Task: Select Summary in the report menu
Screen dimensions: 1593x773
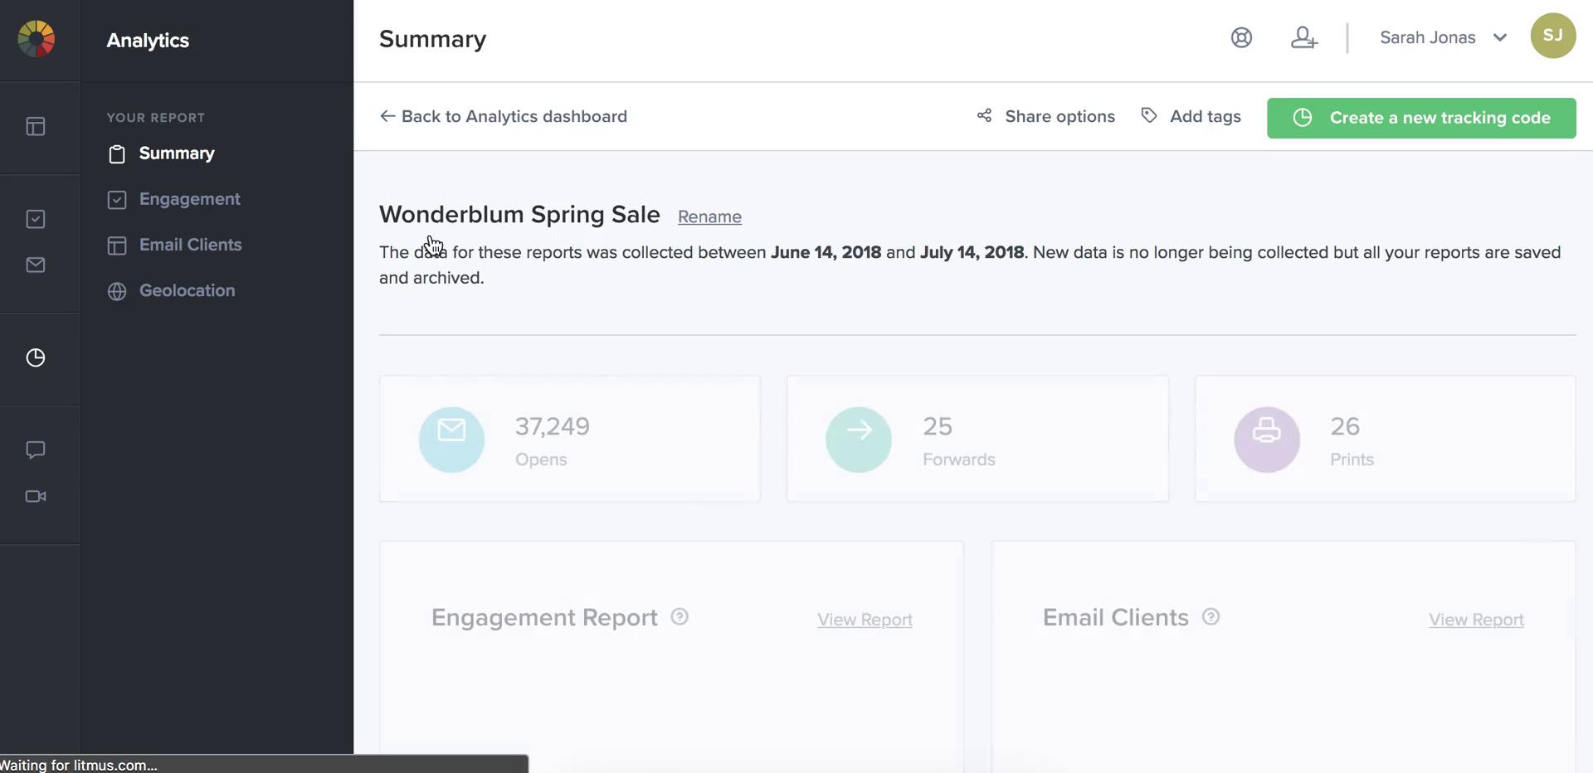Action: (x=177, y=153)
